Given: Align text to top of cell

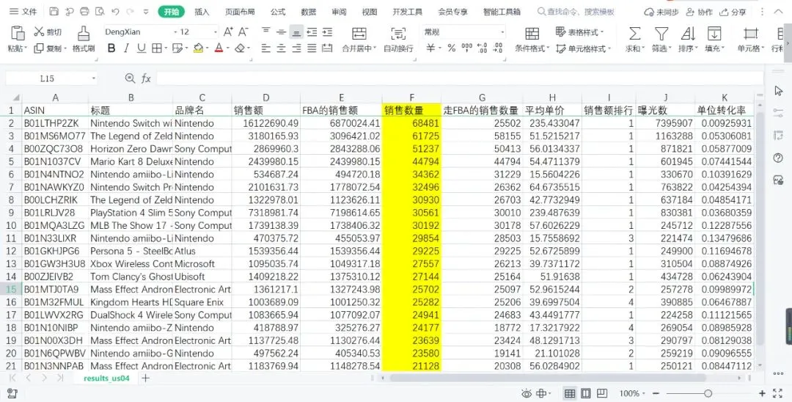Looking at the screenshot, I should 266,32.
